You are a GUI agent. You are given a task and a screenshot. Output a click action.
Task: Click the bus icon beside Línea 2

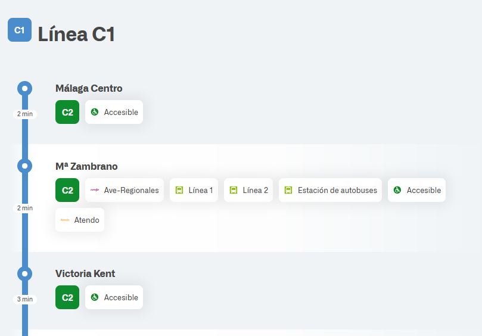(x=234, y=190)
